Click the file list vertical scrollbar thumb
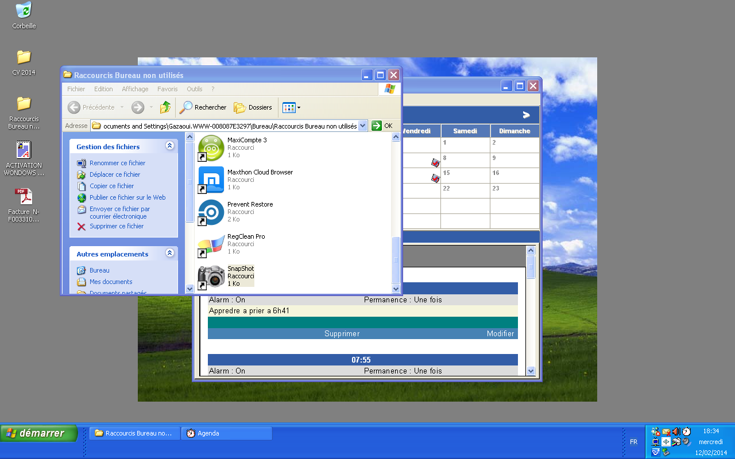The width and height of the screenshot is (735, 459). tap(396, 259)
